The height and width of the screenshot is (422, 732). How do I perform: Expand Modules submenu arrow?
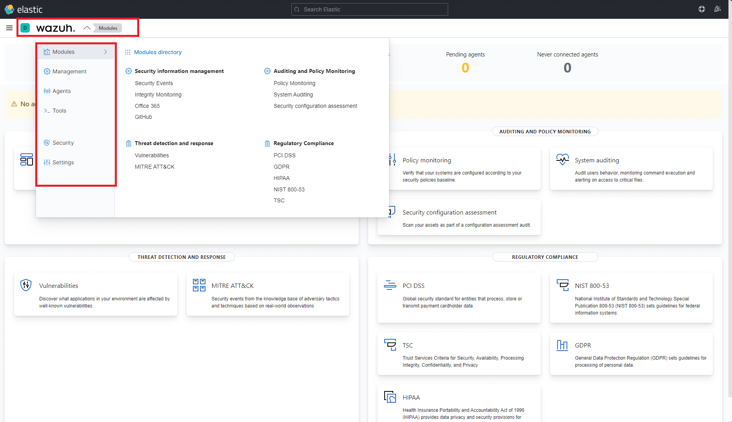click(x=105, y=52)
